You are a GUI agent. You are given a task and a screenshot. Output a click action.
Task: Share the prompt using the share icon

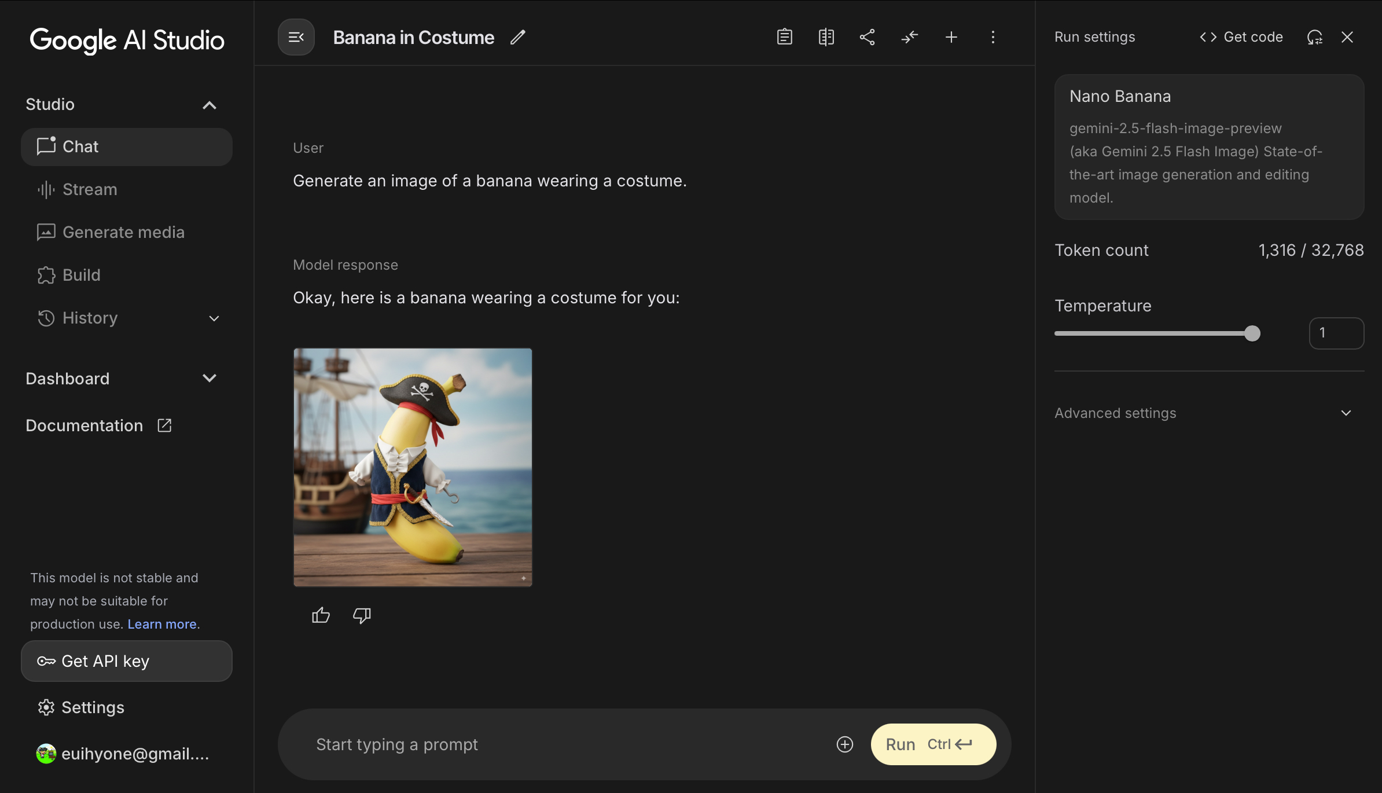[867, 38]
